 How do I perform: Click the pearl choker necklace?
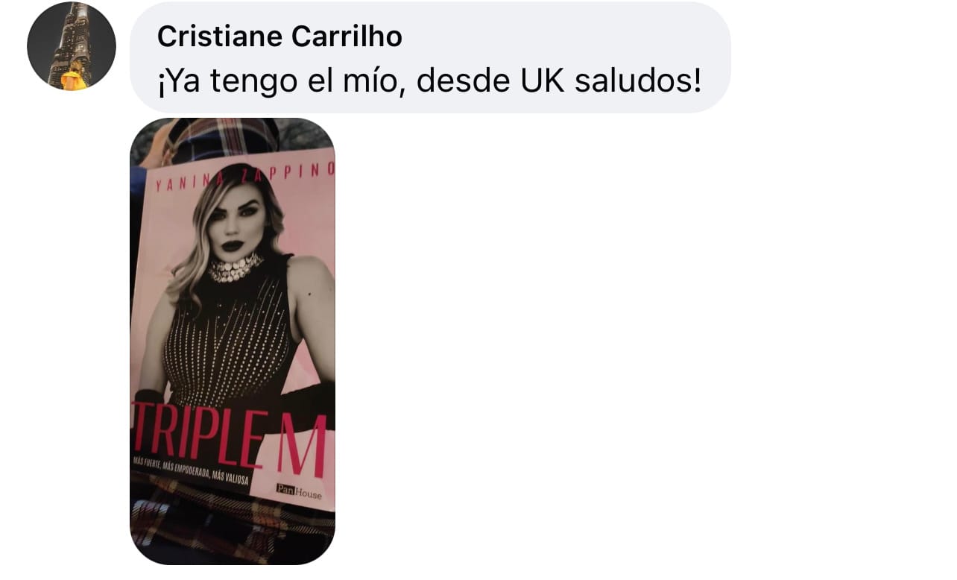pos(234,268)
